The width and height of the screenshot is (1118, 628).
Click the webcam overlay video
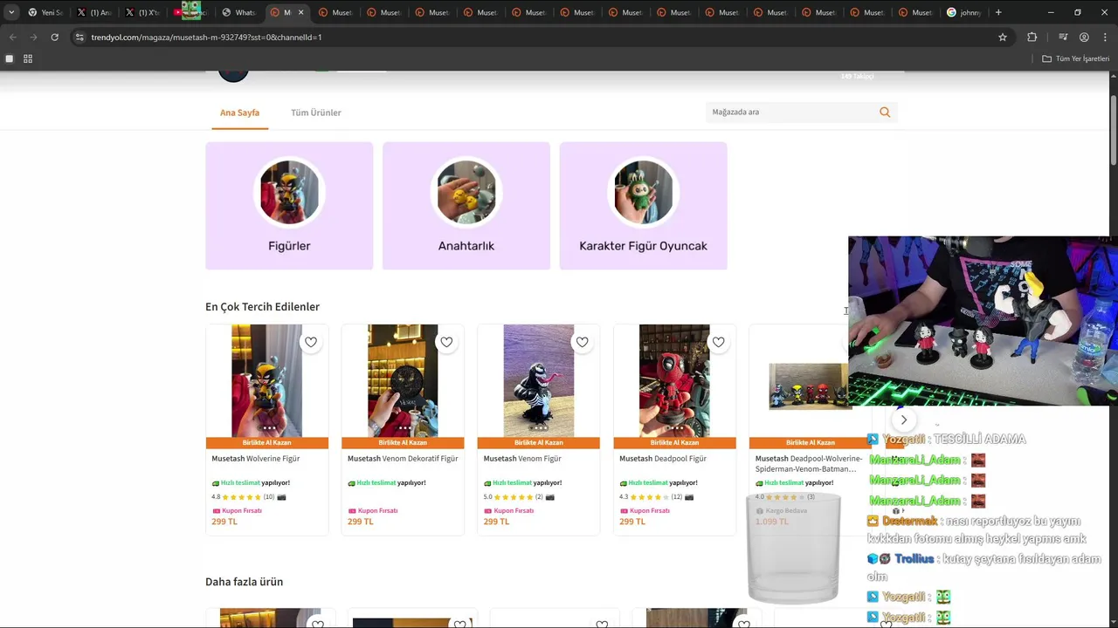983,321
